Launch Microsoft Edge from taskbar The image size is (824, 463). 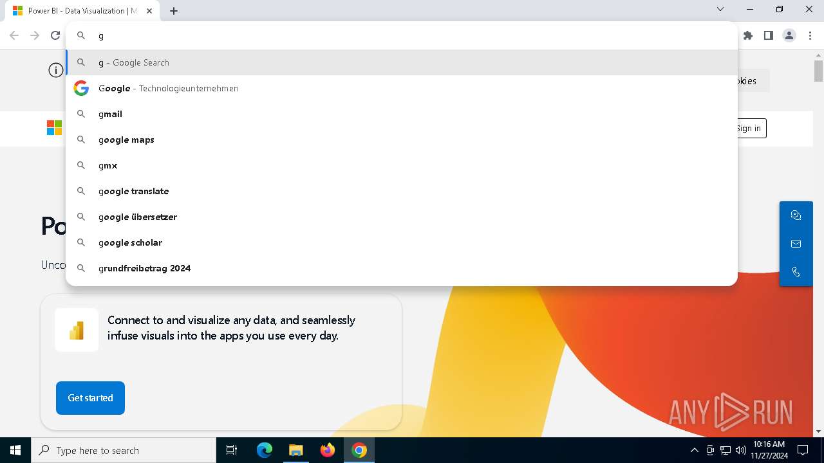tap(265, 450)
